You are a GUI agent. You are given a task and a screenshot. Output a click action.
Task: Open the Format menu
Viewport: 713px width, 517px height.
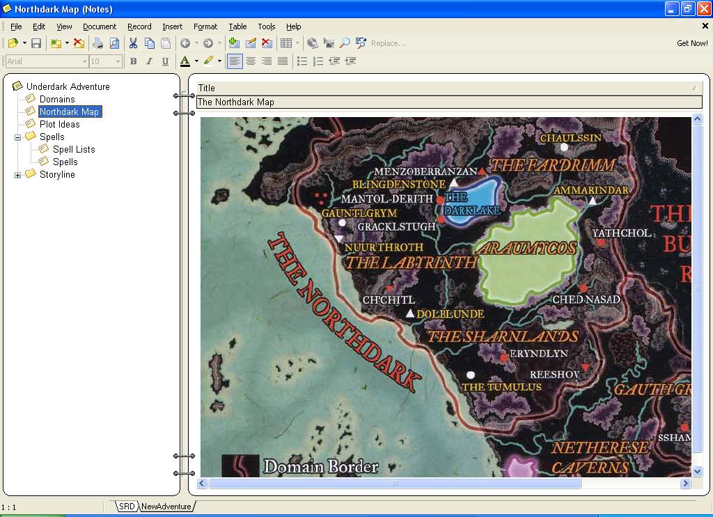pyautogui.click(x=205, y=26)
